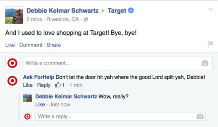
Task: Click into Write a comment field
Action: pos(118,63)
